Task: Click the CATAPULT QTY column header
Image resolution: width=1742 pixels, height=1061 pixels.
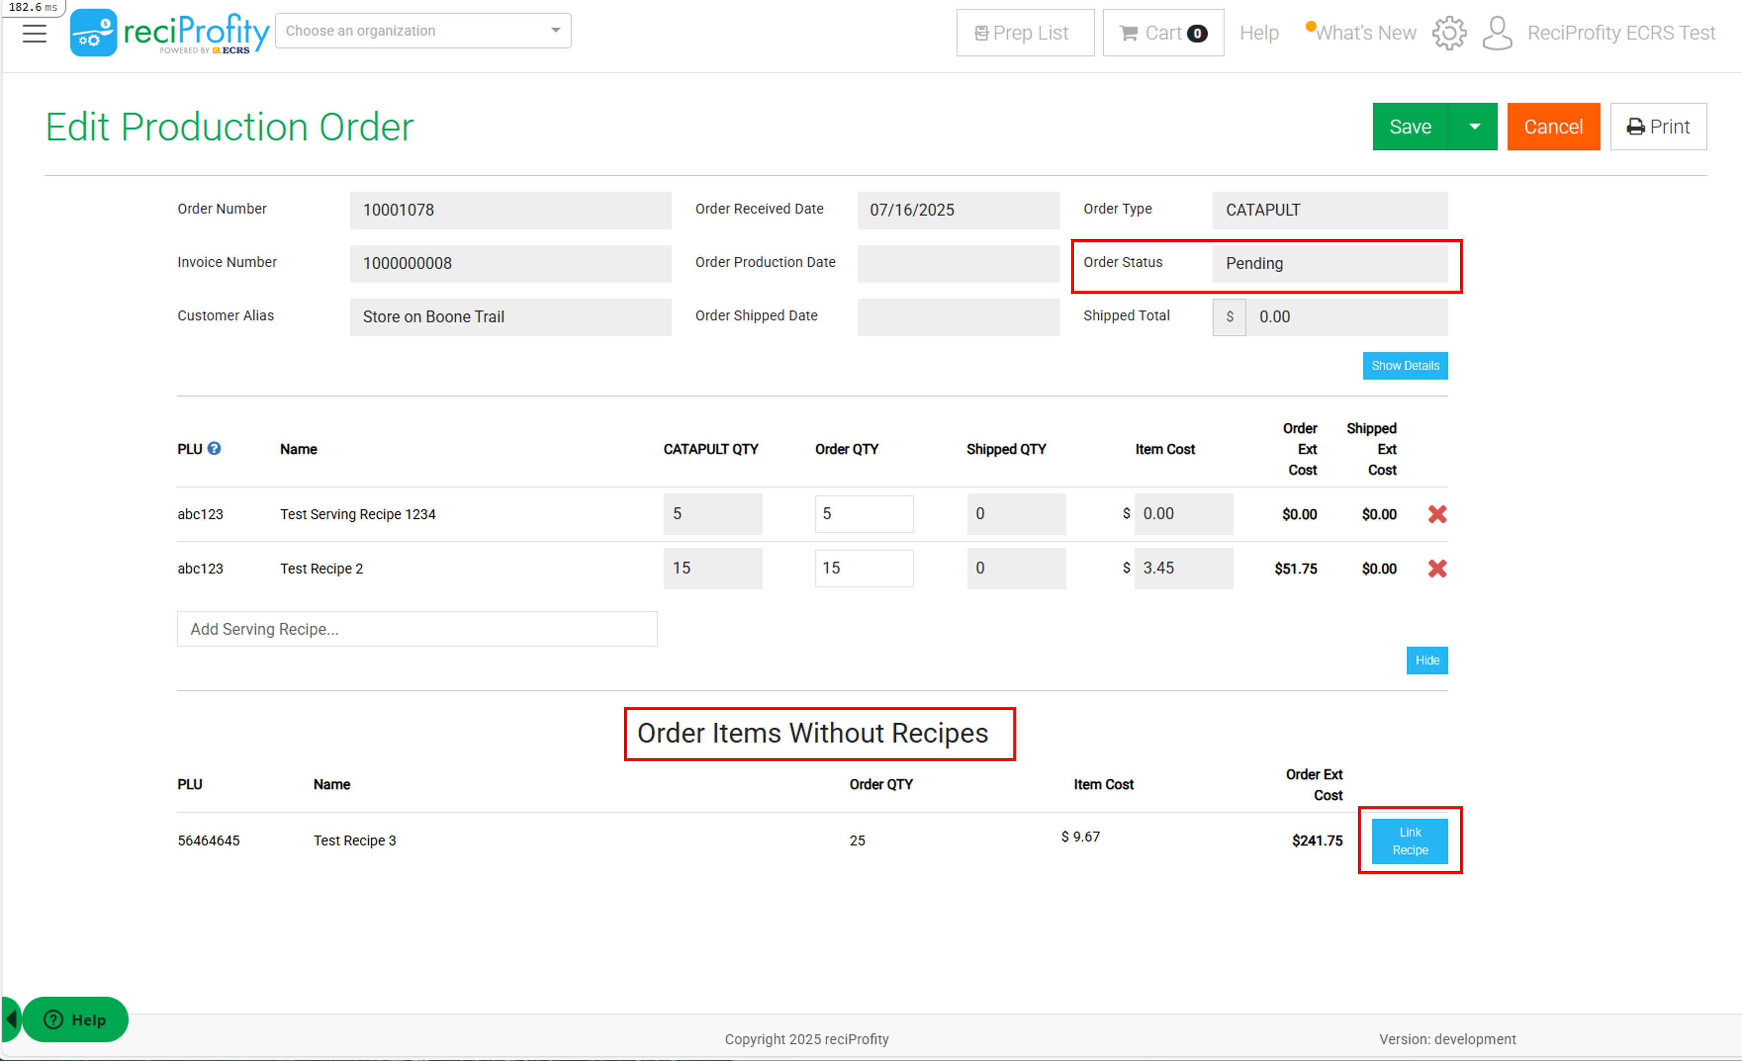Action: pos(711,449)
